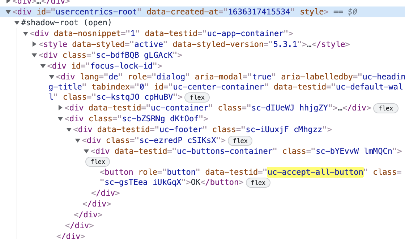Click the class value sc-gsTEea iUkGqX
The width and height of the screenshot is (405, 239).
point(143,182)
